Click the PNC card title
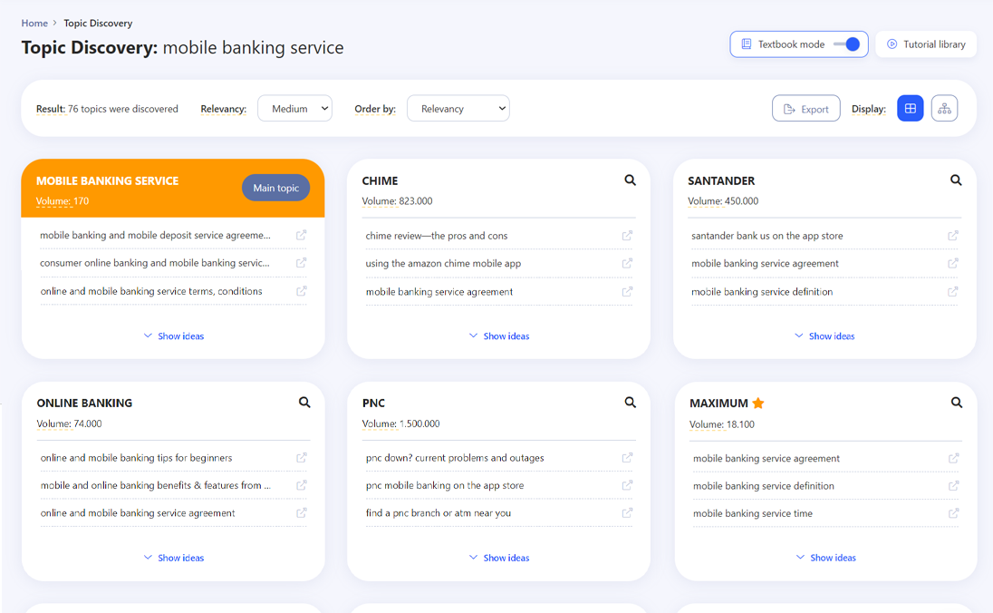Viewport: 993px width, 613px height. coord(373,404)
